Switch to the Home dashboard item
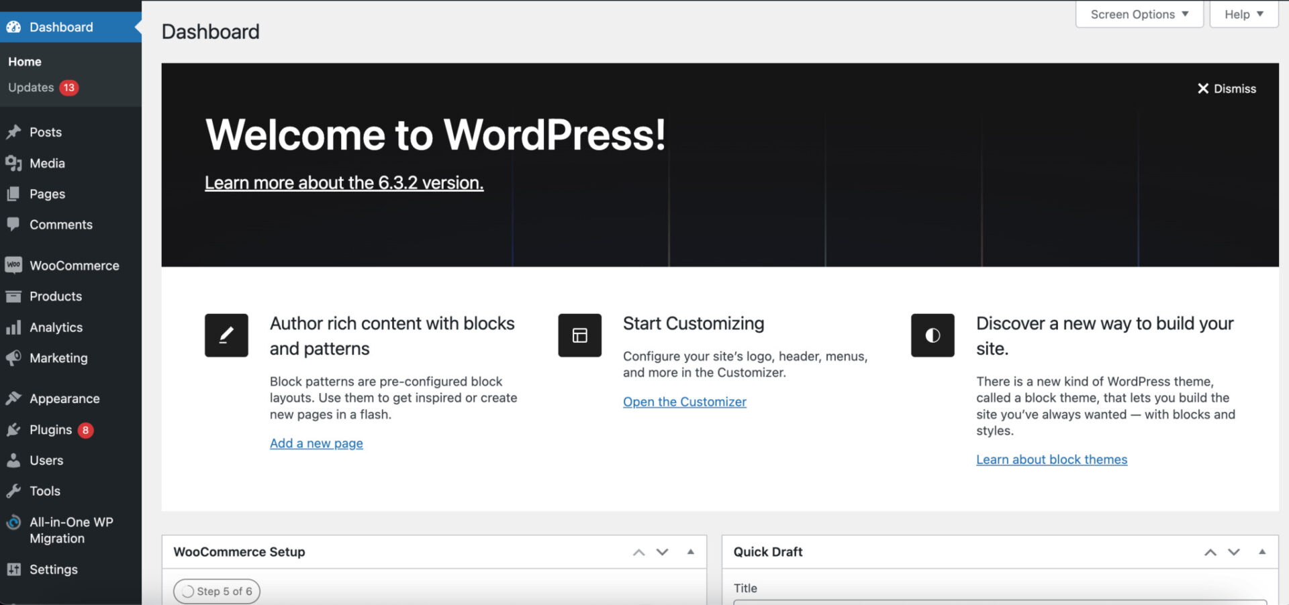 pos(24,61)
